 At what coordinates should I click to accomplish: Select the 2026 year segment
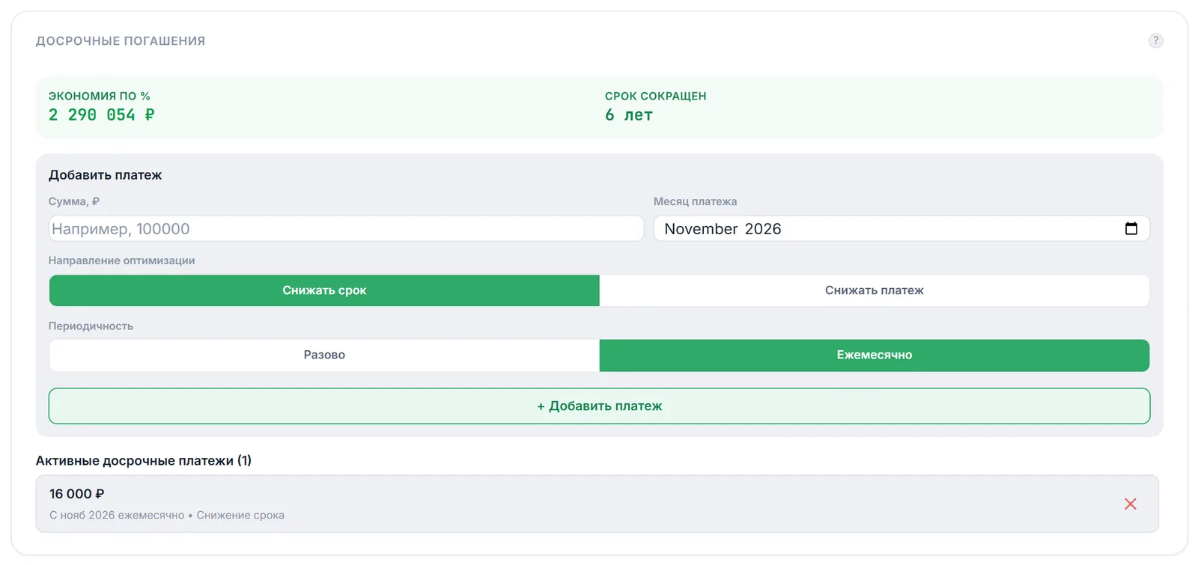tap(763, 229)
